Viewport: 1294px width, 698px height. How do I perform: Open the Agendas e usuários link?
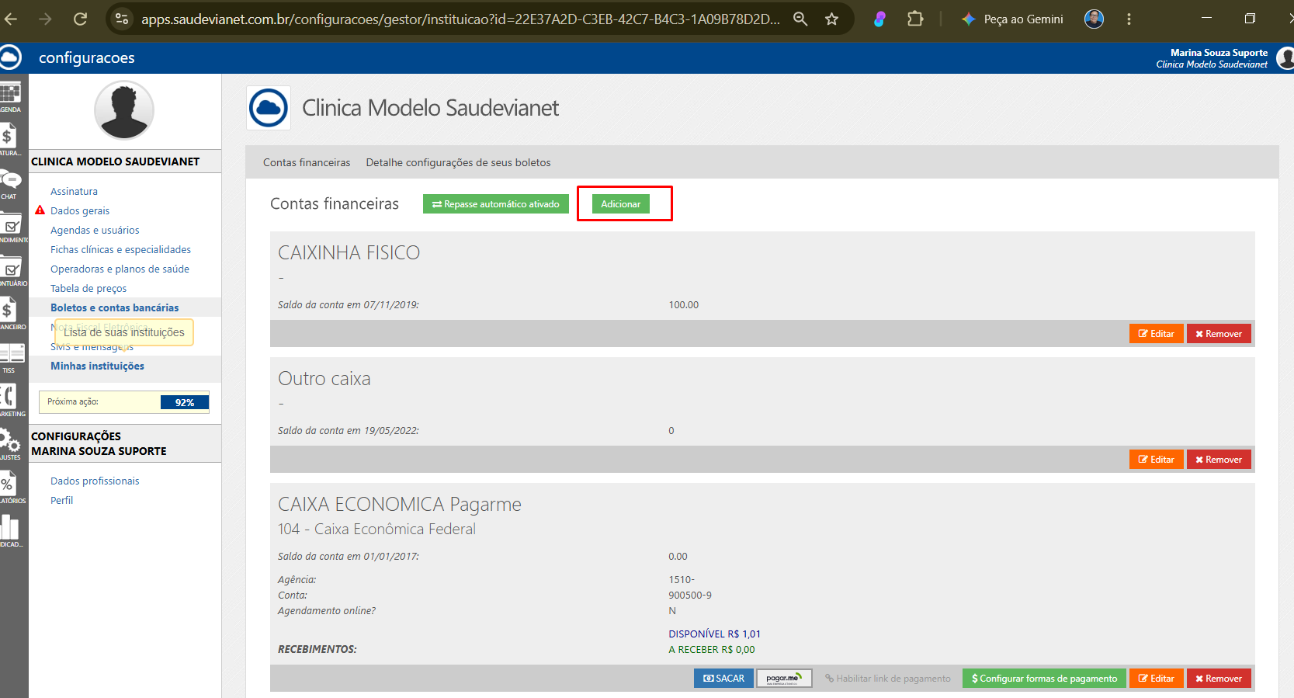click(95, 230)
